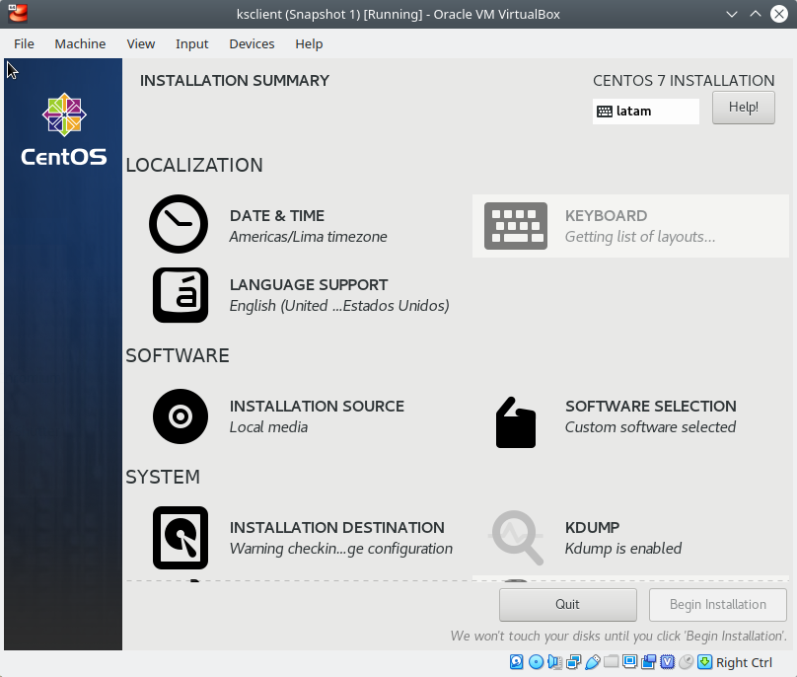Screen dimensions: 797x677
Task: Click the recording status icon
Action: [x=649, y=662]
